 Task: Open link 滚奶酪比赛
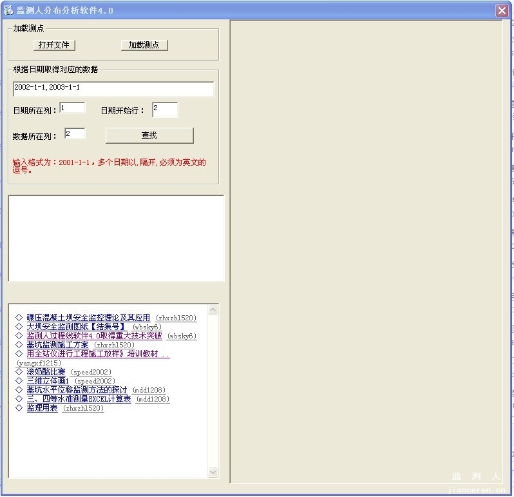[46, 372]
